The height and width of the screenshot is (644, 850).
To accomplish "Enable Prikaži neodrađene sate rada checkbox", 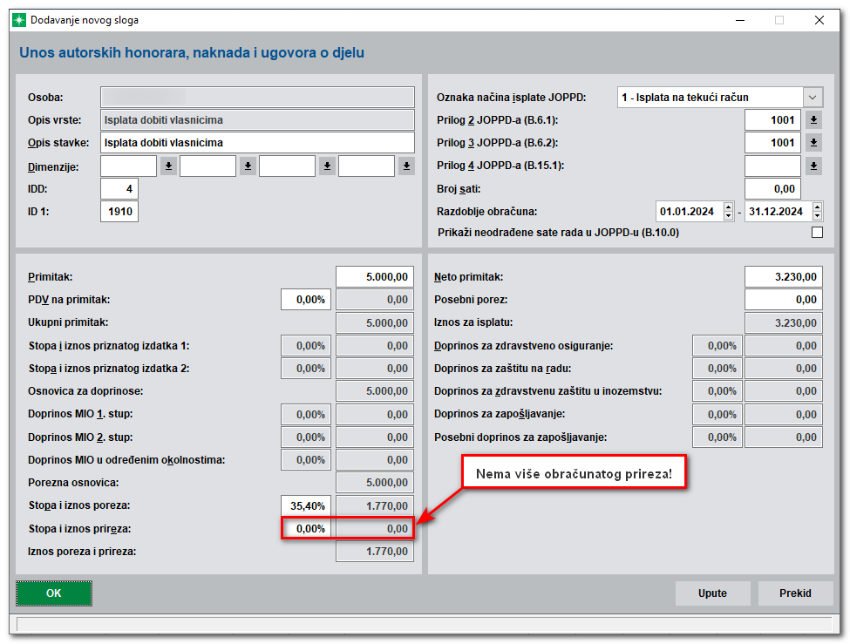I will click(x=817, y=233).
